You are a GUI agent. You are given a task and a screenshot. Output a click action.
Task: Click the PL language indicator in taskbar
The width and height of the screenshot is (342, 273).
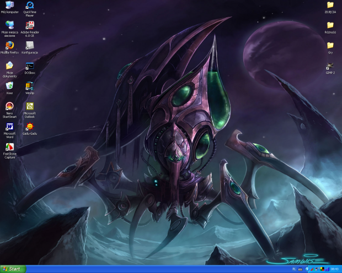(294, 269)
